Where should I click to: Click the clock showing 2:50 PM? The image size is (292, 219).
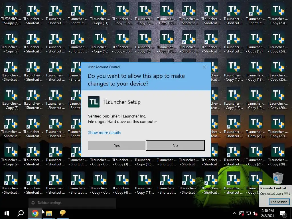[x=267, y=213]
